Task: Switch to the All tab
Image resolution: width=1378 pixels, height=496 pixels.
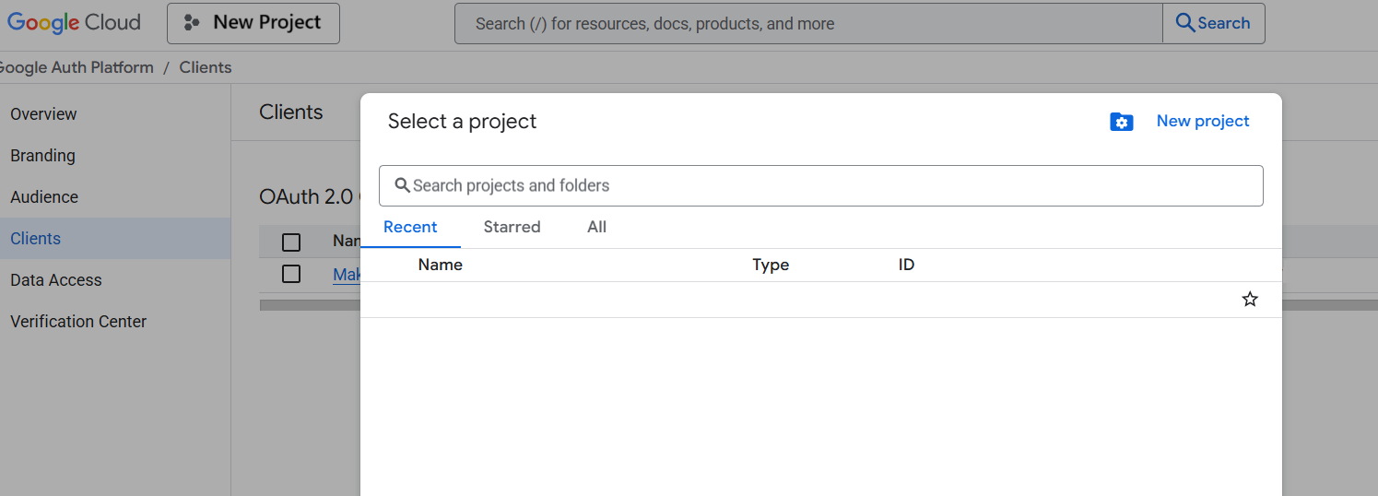Action: coord(596,227)
